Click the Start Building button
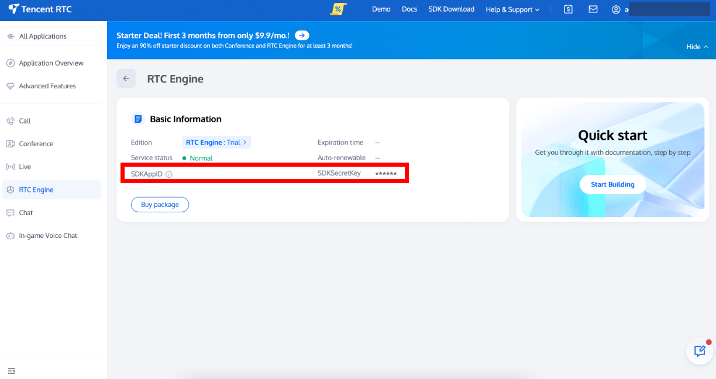 pyautogui.click(x=612, y=185)
